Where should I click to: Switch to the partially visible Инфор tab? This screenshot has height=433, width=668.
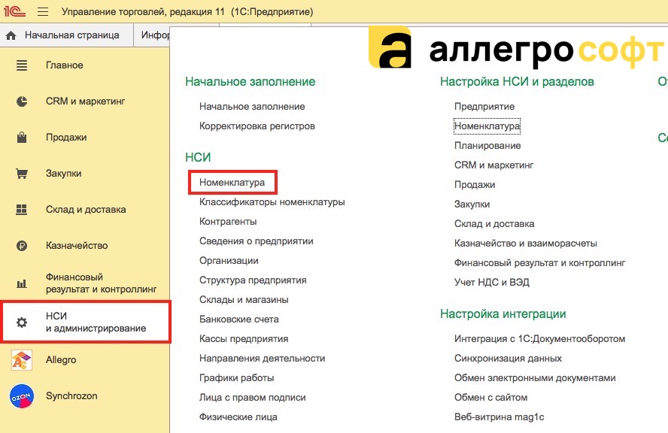152,35
